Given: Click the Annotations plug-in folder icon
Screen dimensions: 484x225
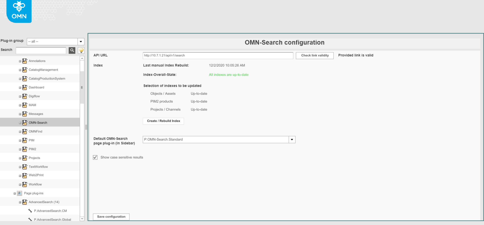Looking at the screenshot, I should pyautogui.click(x=25, y=61).
